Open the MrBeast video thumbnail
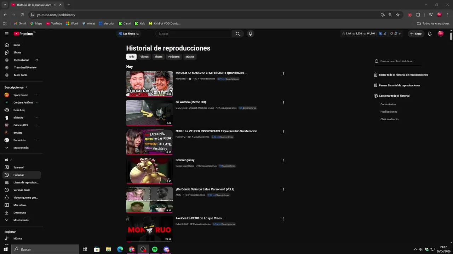Image resolution: width=453 pixels, height=254 pixels. coord(149,84)
